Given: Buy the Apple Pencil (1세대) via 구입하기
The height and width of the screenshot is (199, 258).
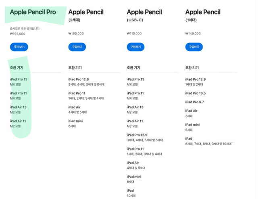Looking at the screenshot, I should [194, 47].
